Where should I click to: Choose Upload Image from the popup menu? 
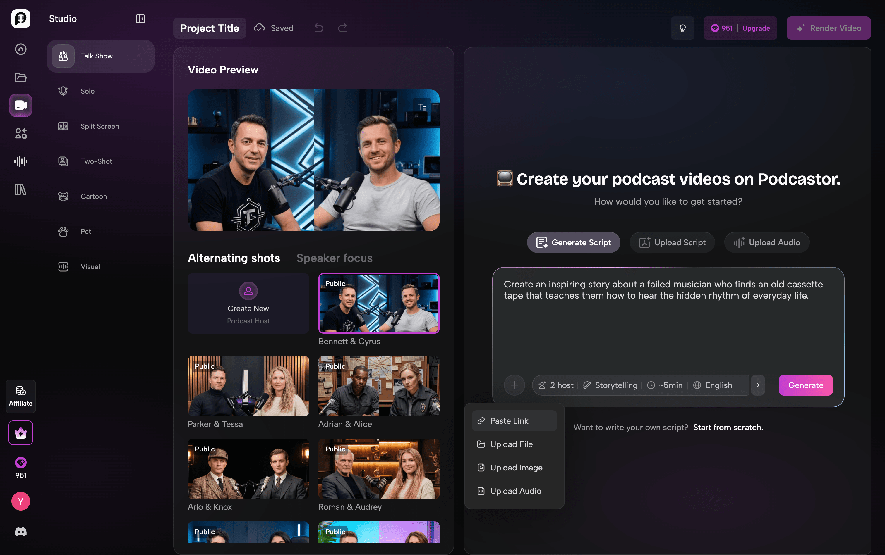tap(514, 468)
